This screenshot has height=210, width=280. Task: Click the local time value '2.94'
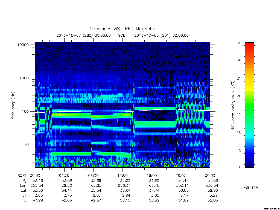click(x=126, y=195)
